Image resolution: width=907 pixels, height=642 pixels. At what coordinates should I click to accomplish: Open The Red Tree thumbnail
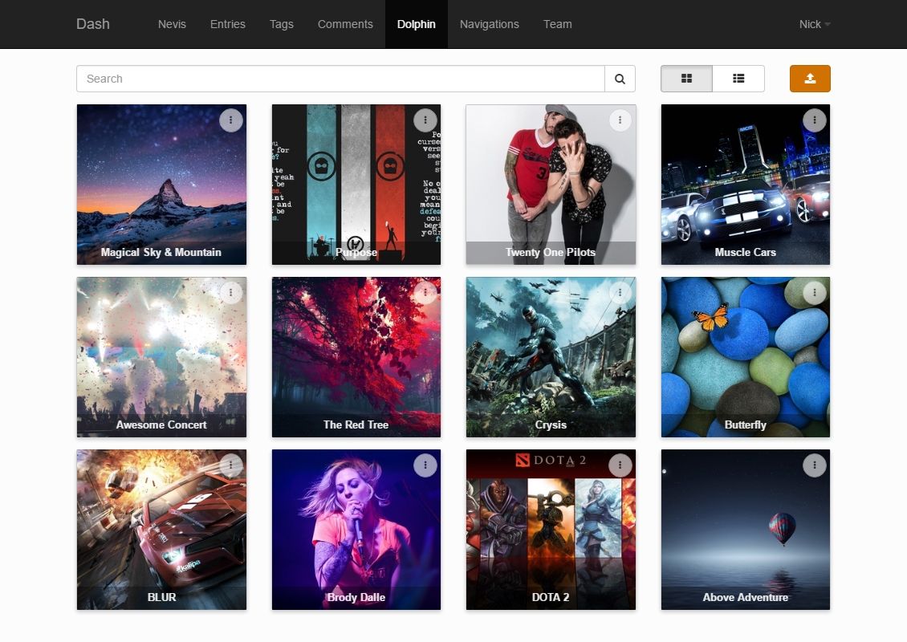tap(356, 357)
